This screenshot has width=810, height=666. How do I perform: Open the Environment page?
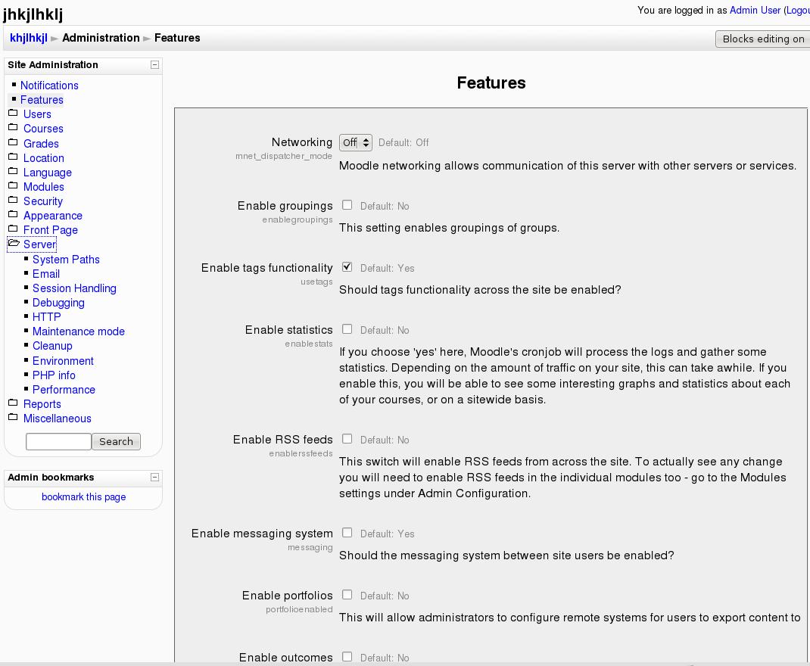pyautogui.click(x=63, y=361)
